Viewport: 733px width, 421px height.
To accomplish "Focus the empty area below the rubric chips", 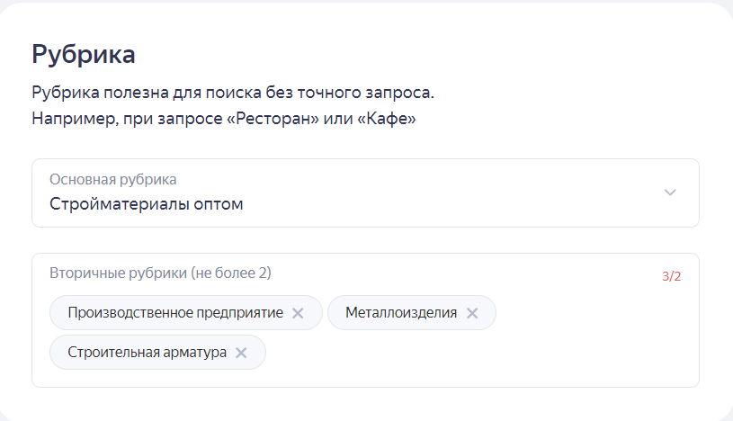I will click(x=360, y=378).
